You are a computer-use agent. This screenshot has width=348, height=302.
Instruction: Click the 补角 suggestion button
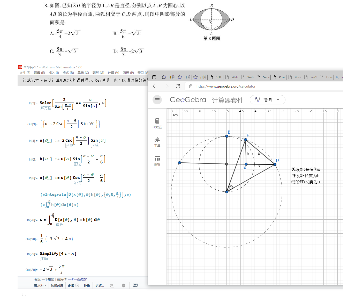(x=87, y=285)
